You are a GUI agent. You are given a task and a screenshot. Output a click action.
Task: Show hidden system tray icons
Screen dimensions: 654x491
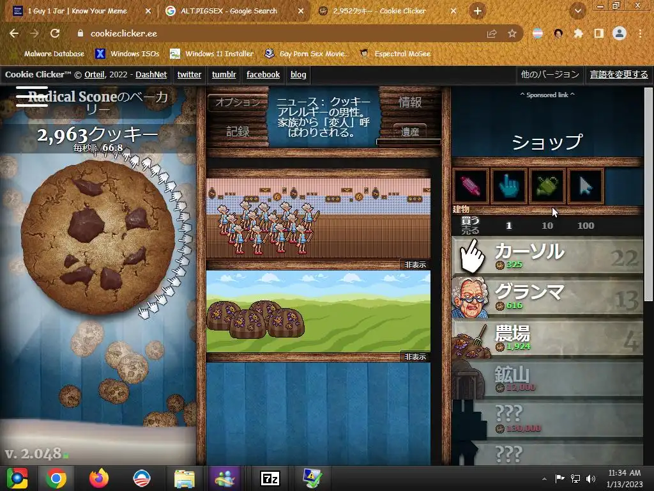pos(544,479)
